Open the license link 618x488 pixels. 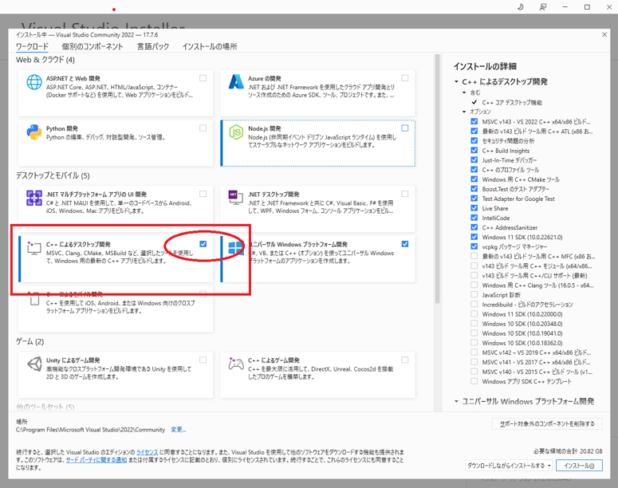tap(147, 452)
